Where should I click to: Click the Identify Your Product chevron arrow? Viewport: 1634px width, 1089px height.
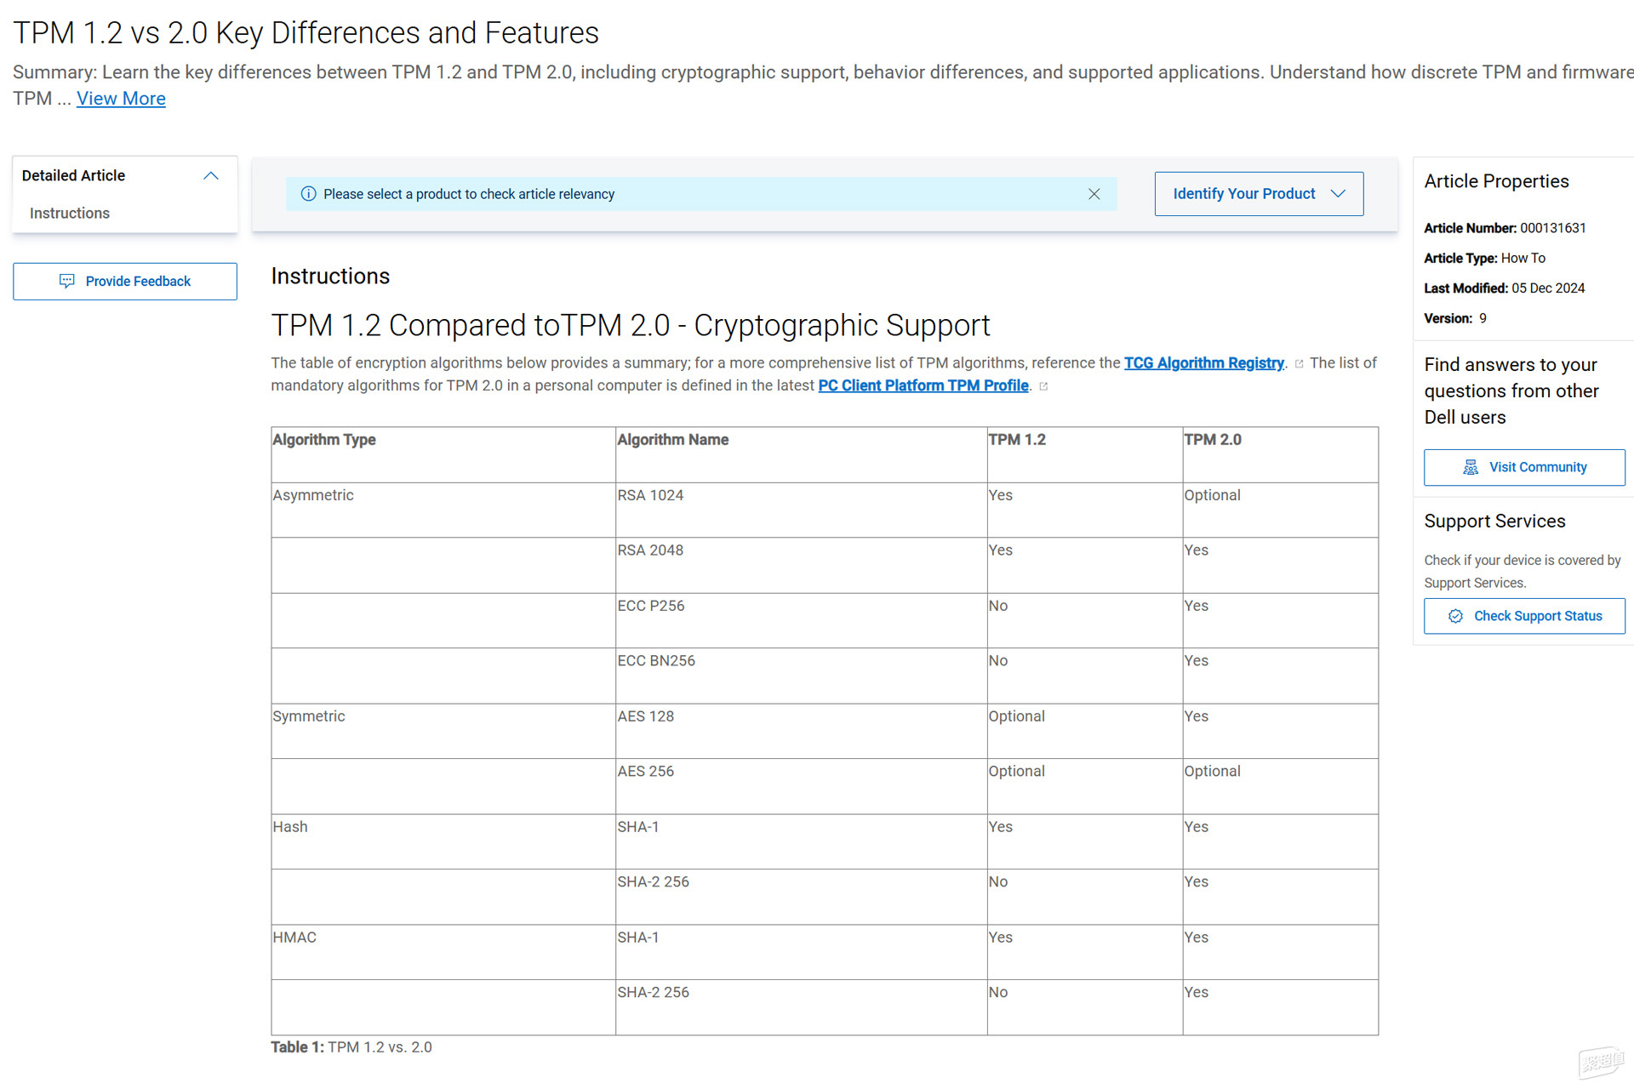(x=1338, y=194)
